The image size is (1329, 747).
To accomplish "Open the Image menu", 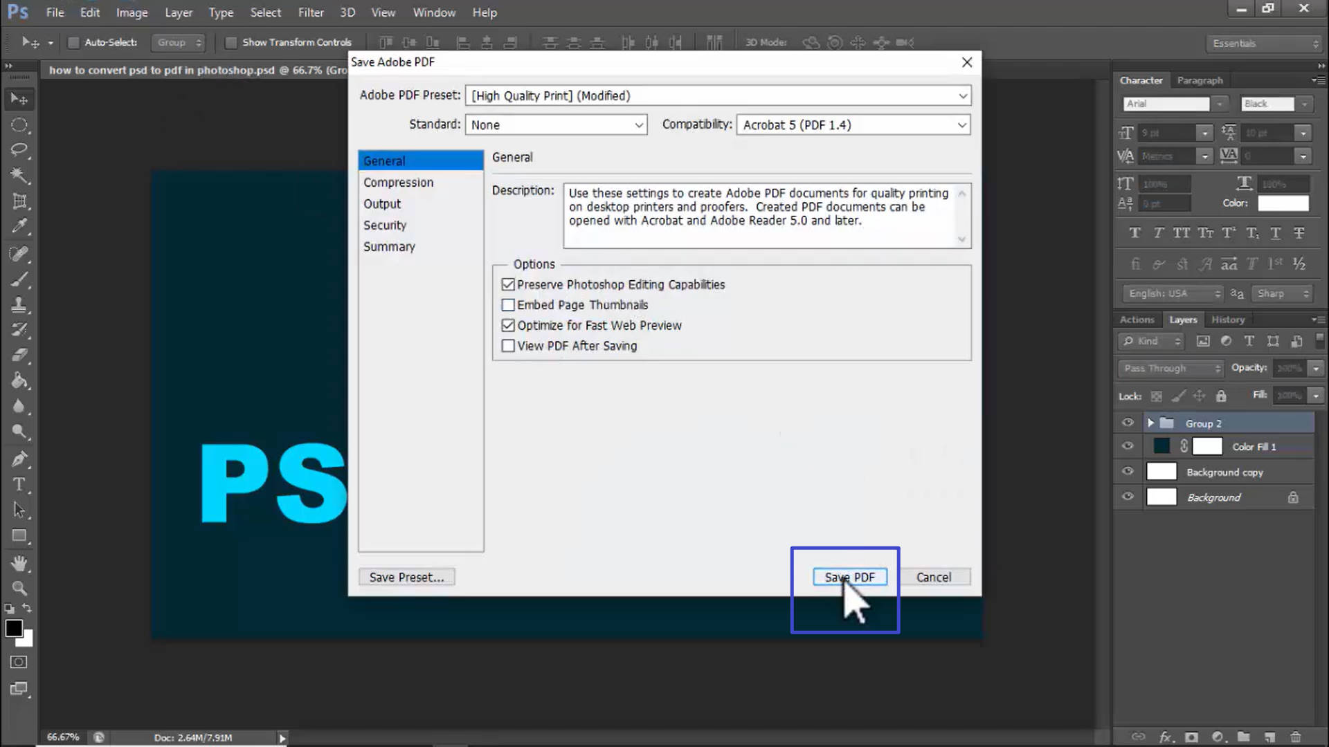I will coord(132,12).
